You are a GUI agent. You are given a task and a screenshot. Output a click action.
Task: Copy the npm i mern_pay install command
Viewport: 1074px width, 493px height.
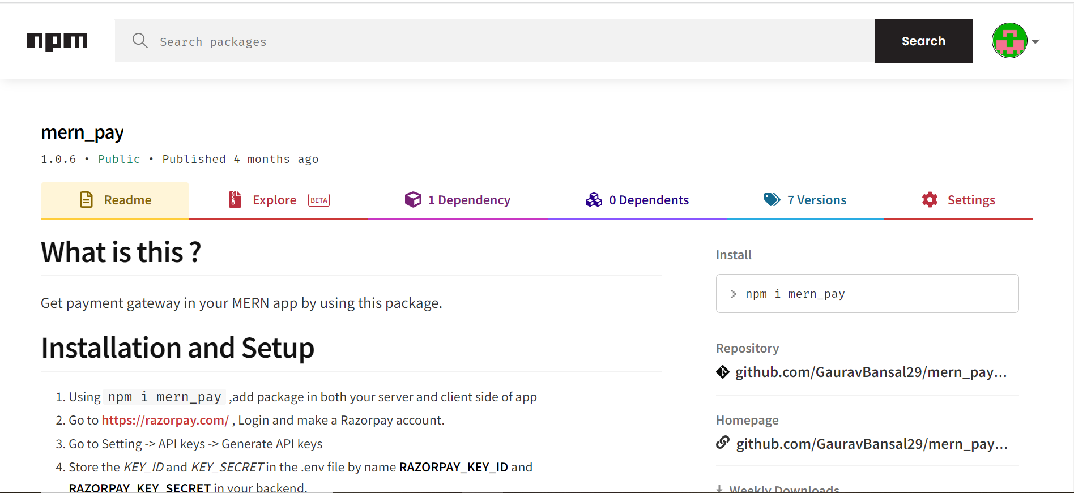click(867, 294)
